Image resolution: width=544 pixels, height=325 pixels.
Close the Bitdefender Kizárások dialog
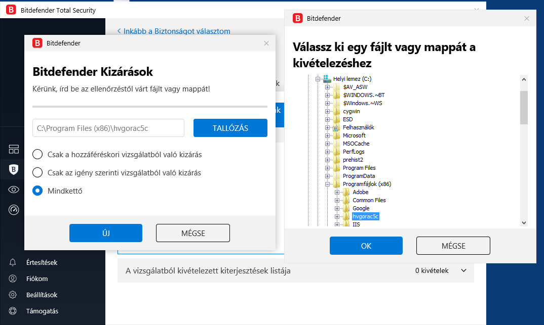(x=266, y=43)
